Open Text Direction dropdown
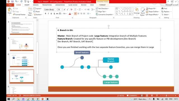The image size is (179, 101). click(102, 8)
